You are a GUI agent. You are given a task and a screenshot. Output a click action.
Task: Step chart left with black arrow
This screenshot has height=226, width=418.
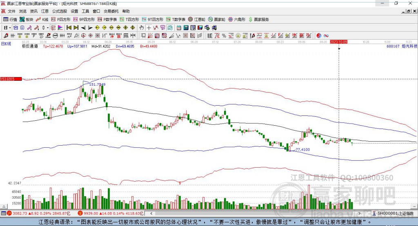(x=83, y=28)
